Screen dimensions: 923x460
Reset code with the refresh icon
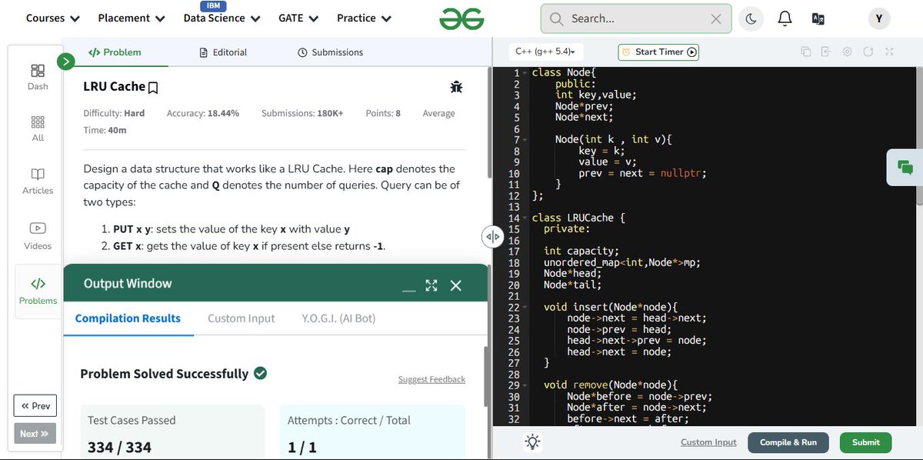[x=868, y=52]
